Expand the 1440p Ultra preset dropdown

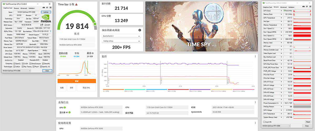click(x=122, y=41)
